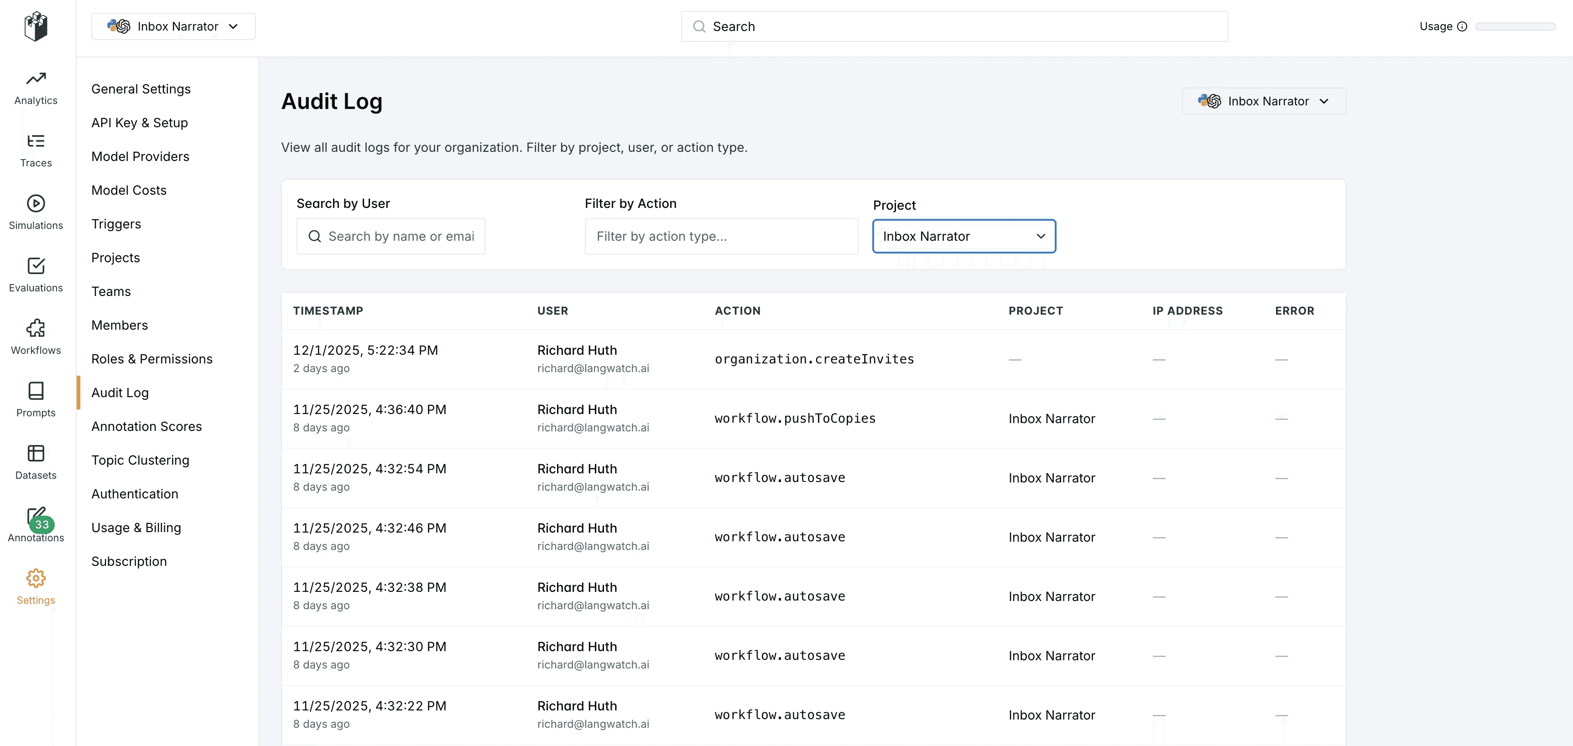Viewport: 1573px width, 746px height.
Task: Open the Workflows puzzle icon
Action: tap(36, 328)
